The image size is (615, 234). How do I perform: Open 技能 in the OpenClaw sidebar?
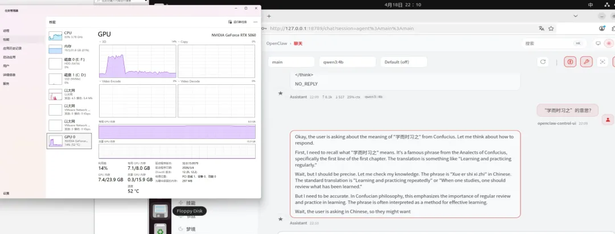click(x=191, y=203)
